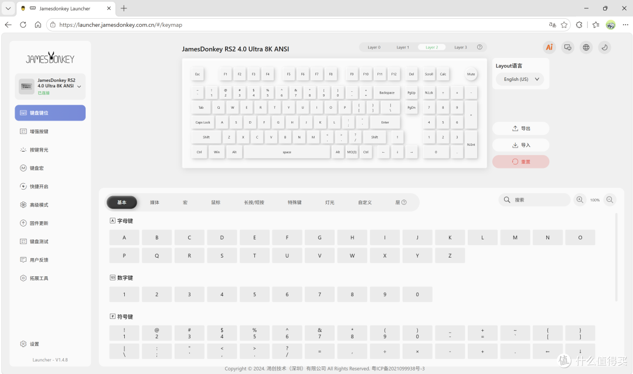Open 固件更新 in the sidebar
The height and width of the screenshot is (374, 633).
[50, 223]
